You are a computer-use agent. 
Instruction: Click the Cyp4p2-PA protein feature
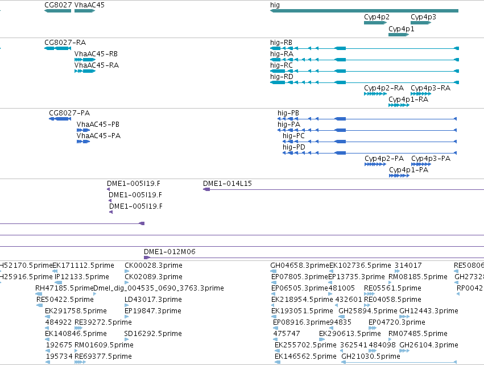tap(384, 159)
